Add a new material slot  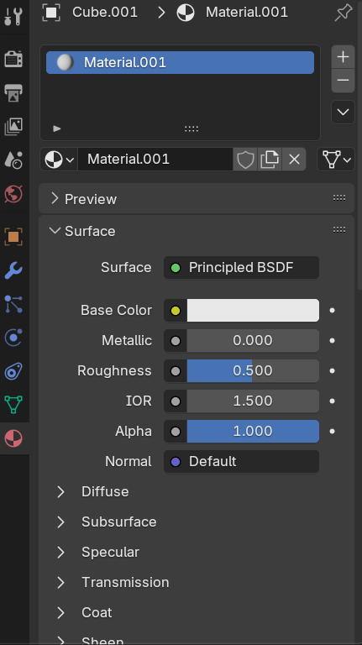pyautogui.click(x=343, y=57)
